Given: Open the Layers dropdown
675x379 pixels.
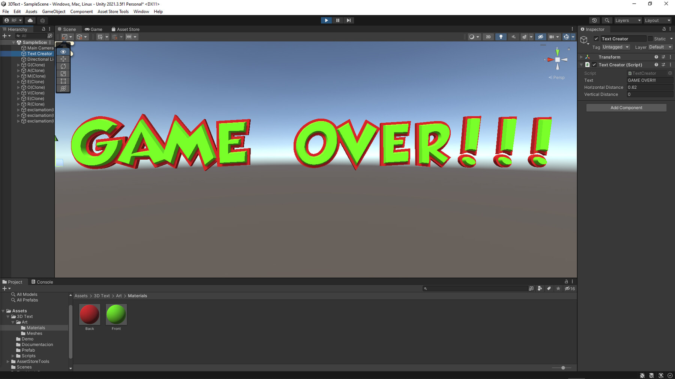Looking at the screenshot, I should 628,20.
